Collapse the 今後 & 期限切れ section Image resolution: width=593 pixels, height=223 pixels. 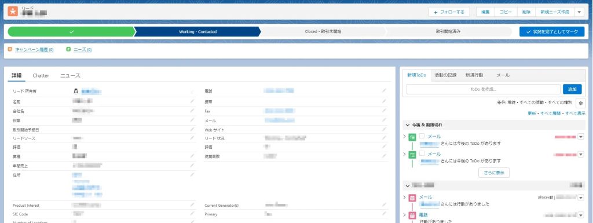[x=408, y=125]
